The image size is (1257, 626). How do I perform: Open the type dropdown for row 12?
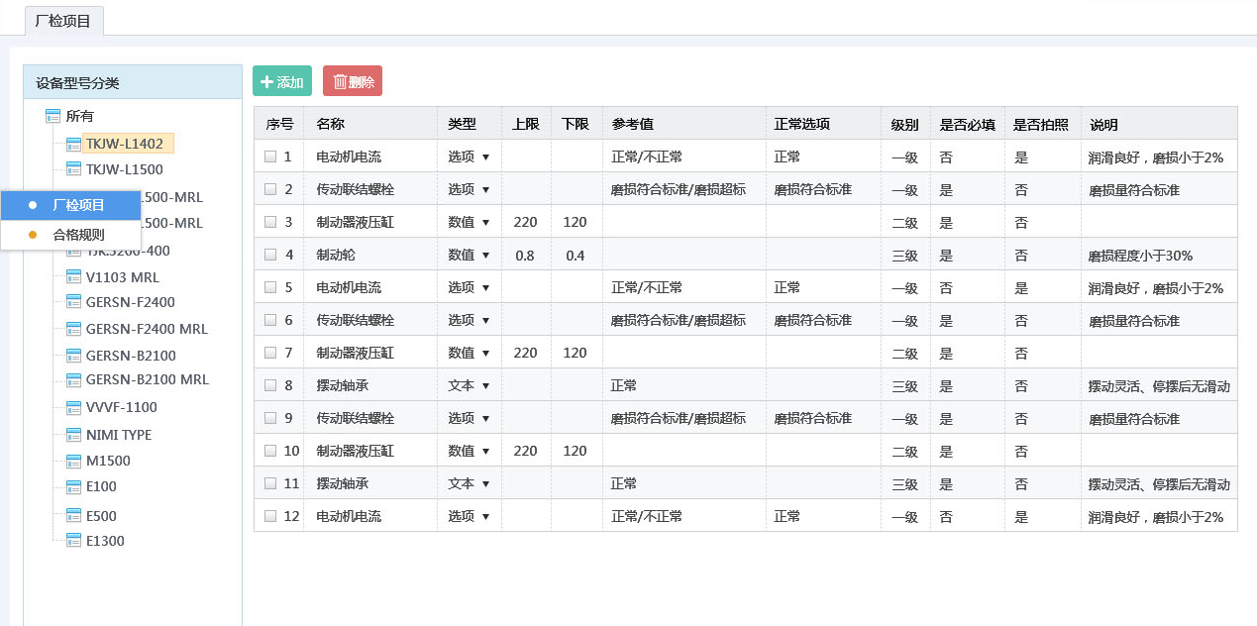click(470, 516)
